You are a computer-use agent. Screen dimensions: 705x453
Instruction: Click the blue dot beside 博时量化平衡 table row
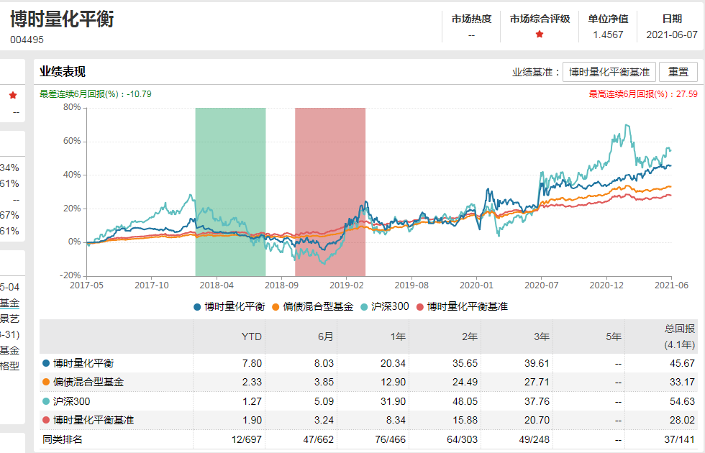(x=47, y=364)
